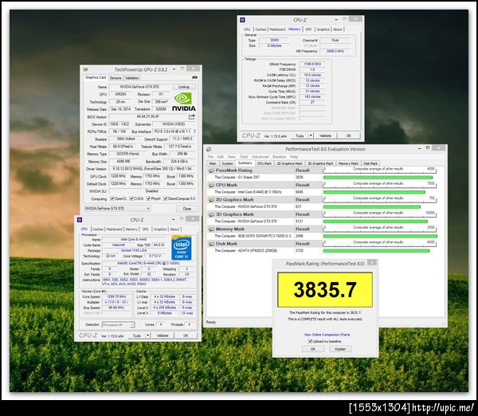The height and width of the screenshot is (416, 478).
Task: Open View Online Comparison Charts link
Action: pyautogui.click(x=327, y=335)
